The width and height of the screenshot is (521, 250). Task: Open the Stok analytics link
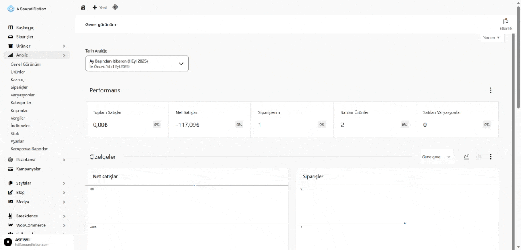click(15, 134)
